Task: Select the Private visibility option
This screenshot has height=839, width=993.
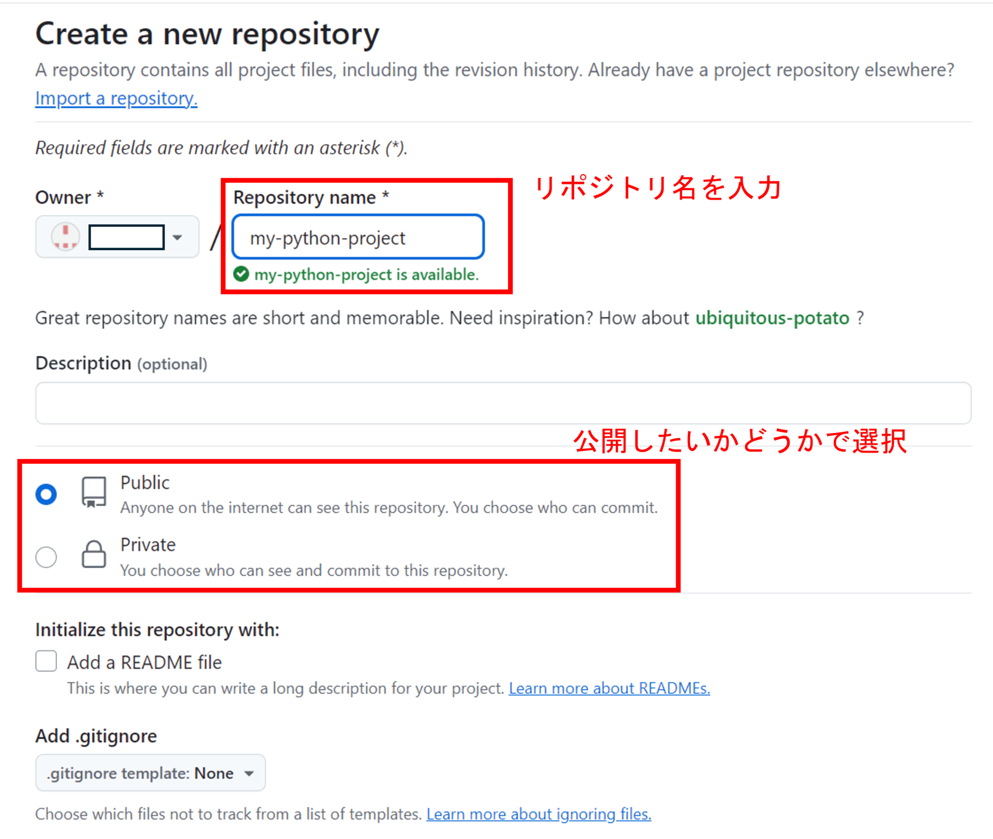Action: click(46, 557)
